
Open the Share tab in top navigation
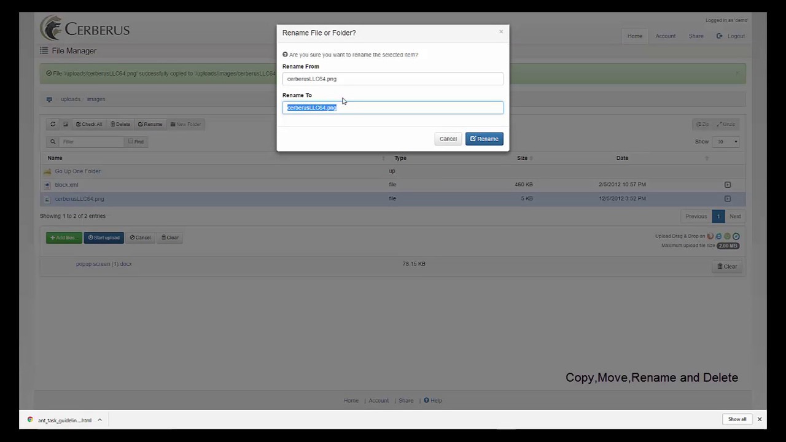click(x=696, y=36)
